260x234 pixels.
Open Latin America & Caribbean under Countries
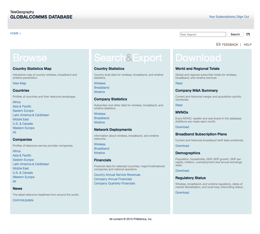point(31,115)
